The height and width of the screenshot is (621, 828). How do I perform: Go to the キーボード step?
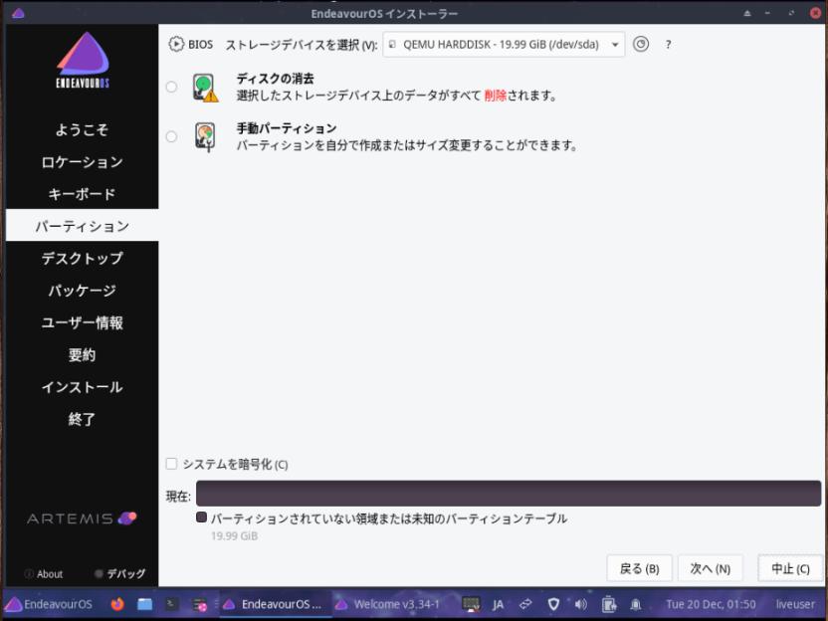(x=82, y=194)
